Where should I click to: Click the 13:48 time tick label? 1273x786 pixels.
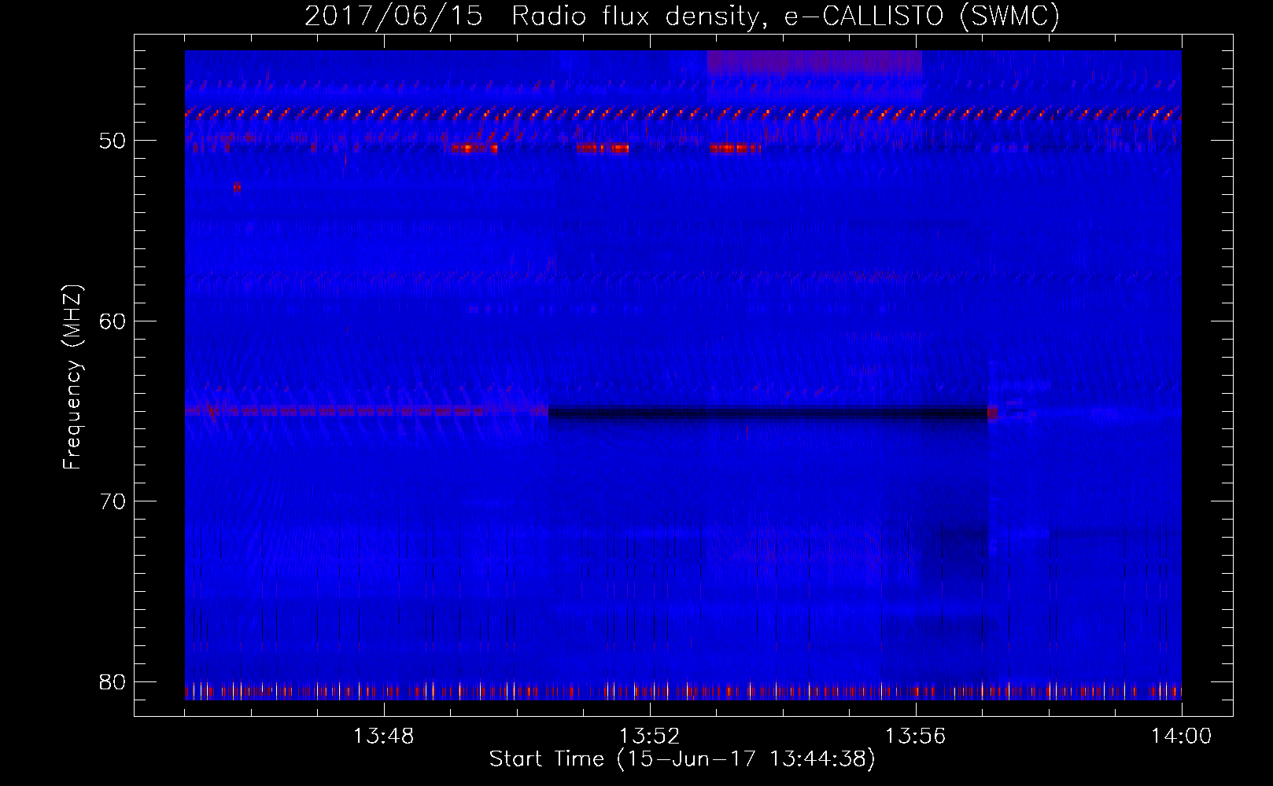pos(384,736)
